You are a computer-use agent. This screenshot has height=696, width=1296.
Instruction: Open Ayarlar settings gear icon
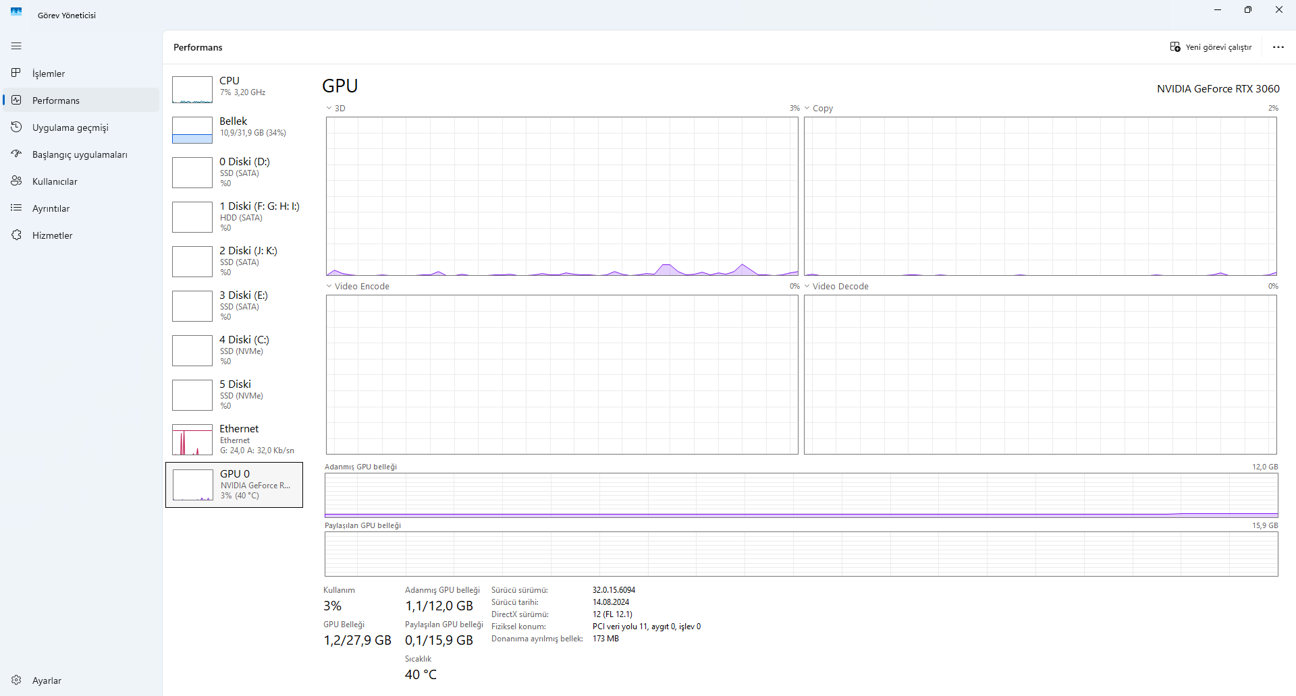point(16,680)
